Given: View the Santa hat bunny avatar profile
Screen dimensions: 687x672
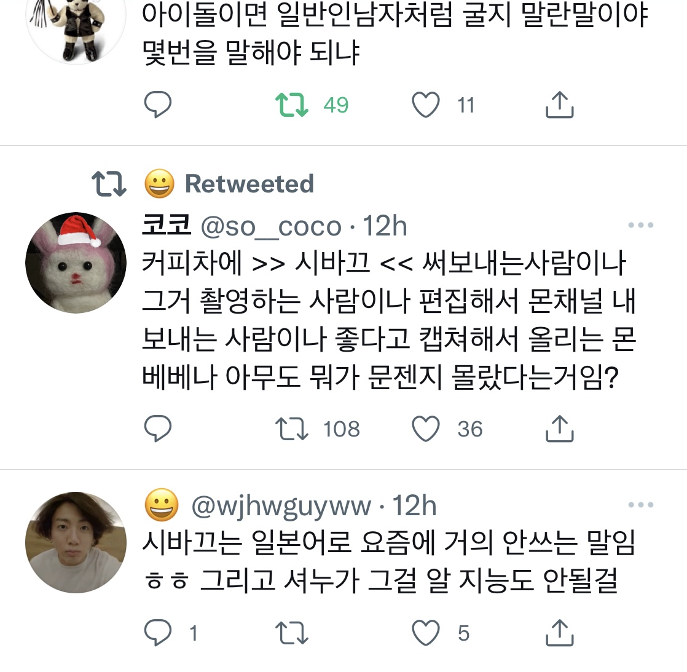Looking at the screenshot, I should 76,263.
